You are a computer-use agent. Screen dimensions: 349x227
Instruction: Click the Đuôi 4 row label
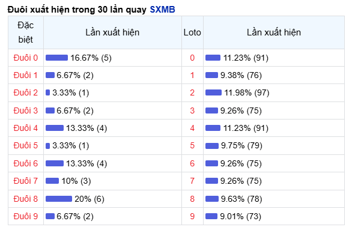(x=26, y=128)
